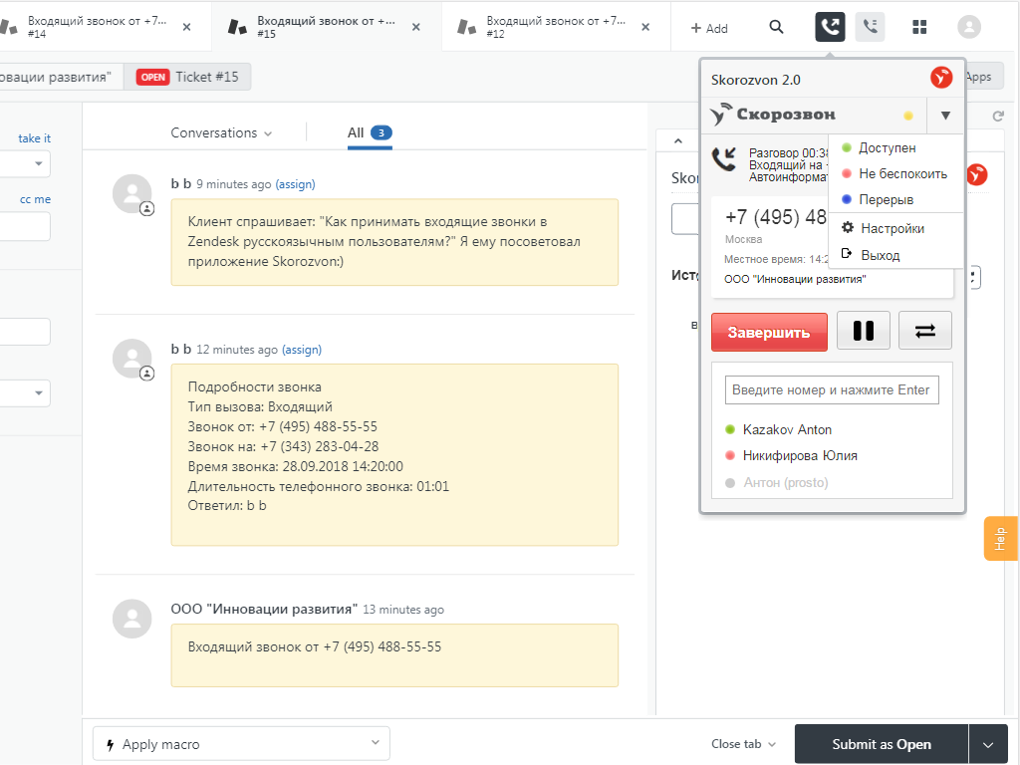Image resolution: width=1020 pixels, height=765 pixels.
Task: Click the first assign link
Action: pyautogui.click(x=295, y=184)
